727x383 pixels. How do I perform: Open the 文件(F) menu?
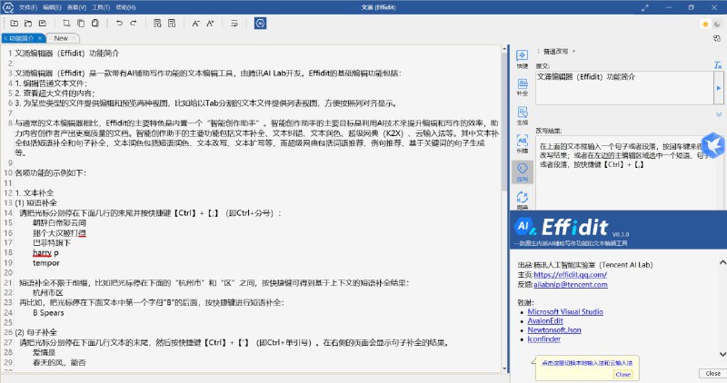[27, 6]
